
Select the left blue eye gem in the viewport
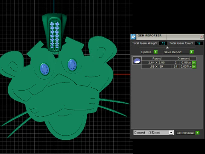pyautogui.click(x=44, y=69)
